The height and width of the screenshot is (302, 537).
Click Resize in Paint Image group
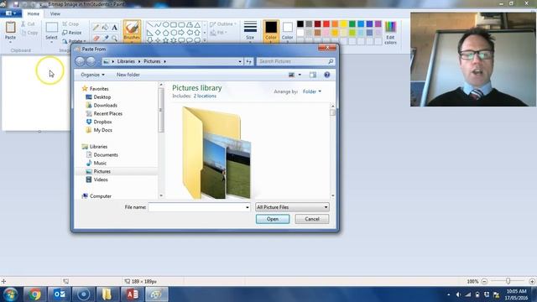[x=72, y=33]
